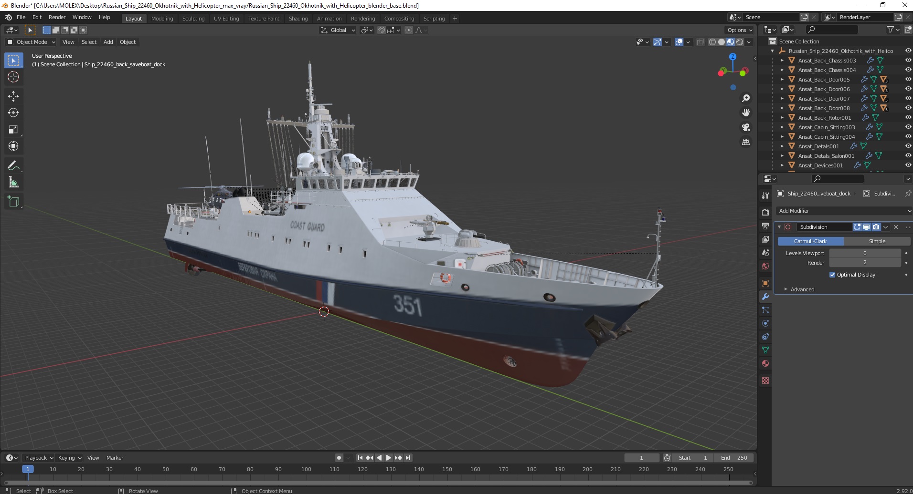This screenshot has height=494, width=913.
Task: Select Catmull-Clark subdivision type
Action: [810, 241]
